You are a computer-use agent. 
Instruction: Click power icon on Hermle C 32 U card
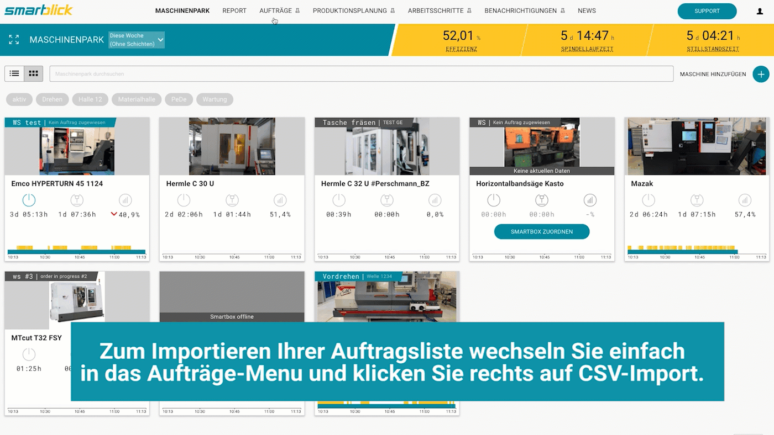339,200
